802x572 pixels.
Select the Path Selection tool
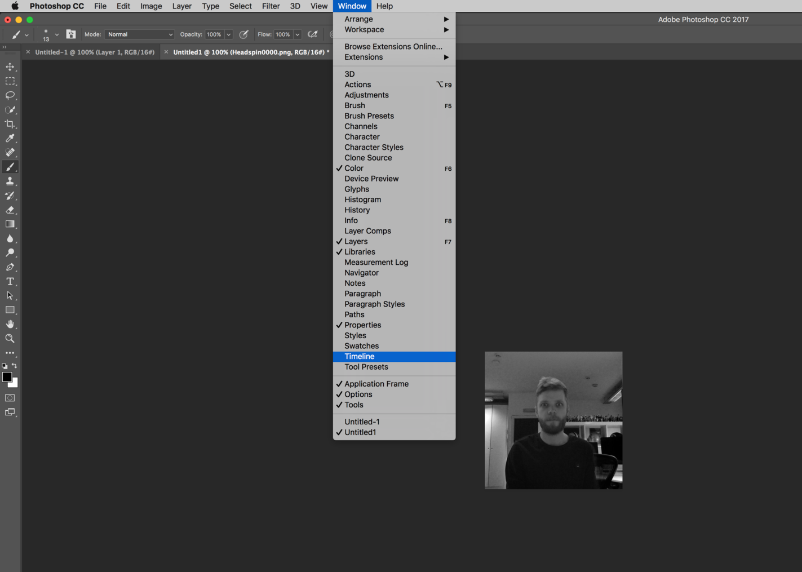(x=10, y=295)
